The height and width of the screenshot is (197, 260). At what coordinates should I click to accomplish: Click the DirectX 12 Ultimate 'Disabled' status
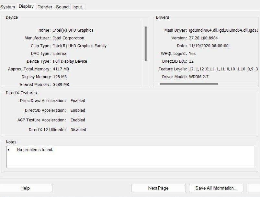(x=78, y=130)
